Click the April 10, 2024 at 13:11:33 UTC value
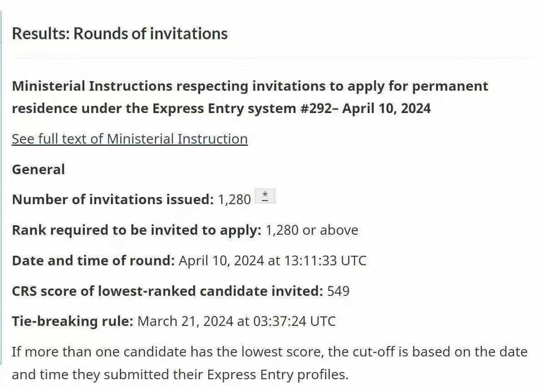This screenshot has height=387, width=545. 272,261
